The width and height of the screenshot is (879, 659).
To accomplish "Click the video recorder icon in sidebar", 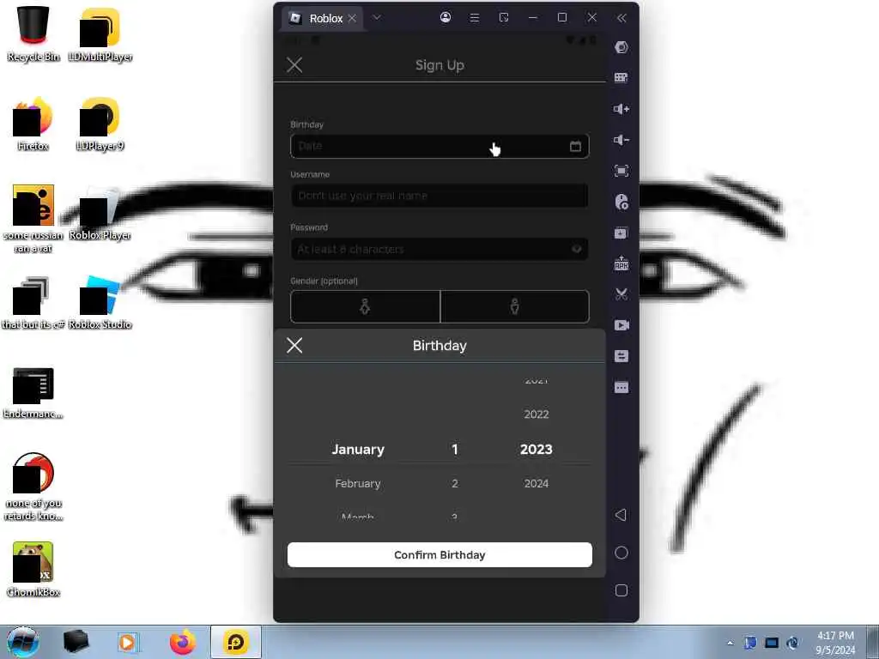I will click(621, 325).
